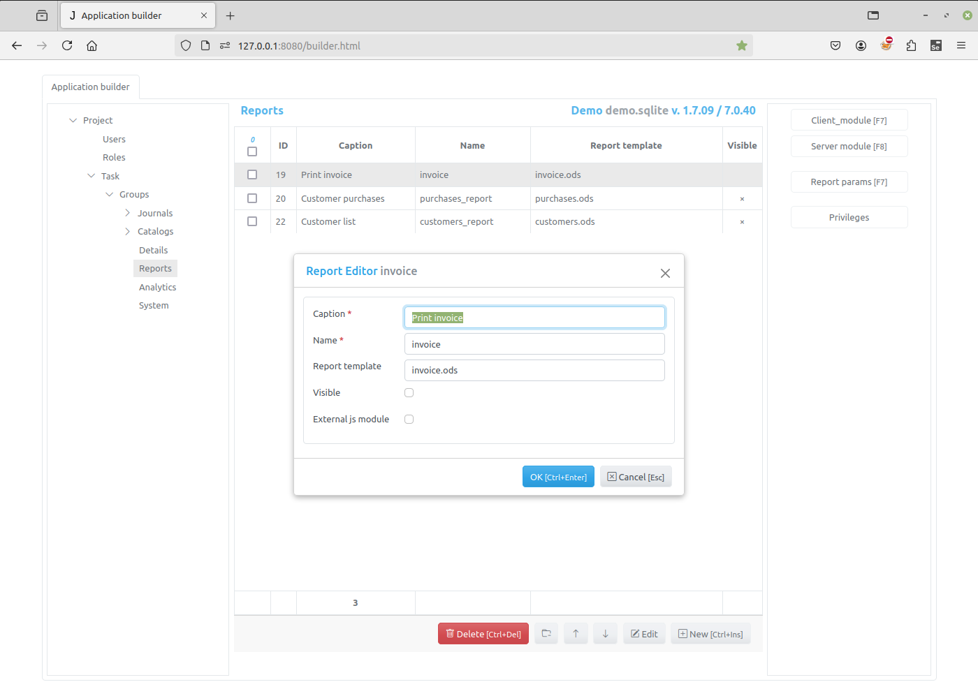The image size is (978, 689).
Task: Open the Firefox hamburger menu
Action: point(961,45)
